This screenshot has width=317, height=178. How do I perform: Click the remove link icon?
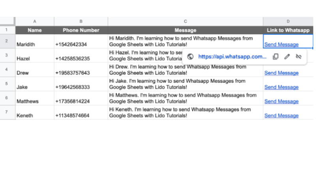(x=298, y=56)
